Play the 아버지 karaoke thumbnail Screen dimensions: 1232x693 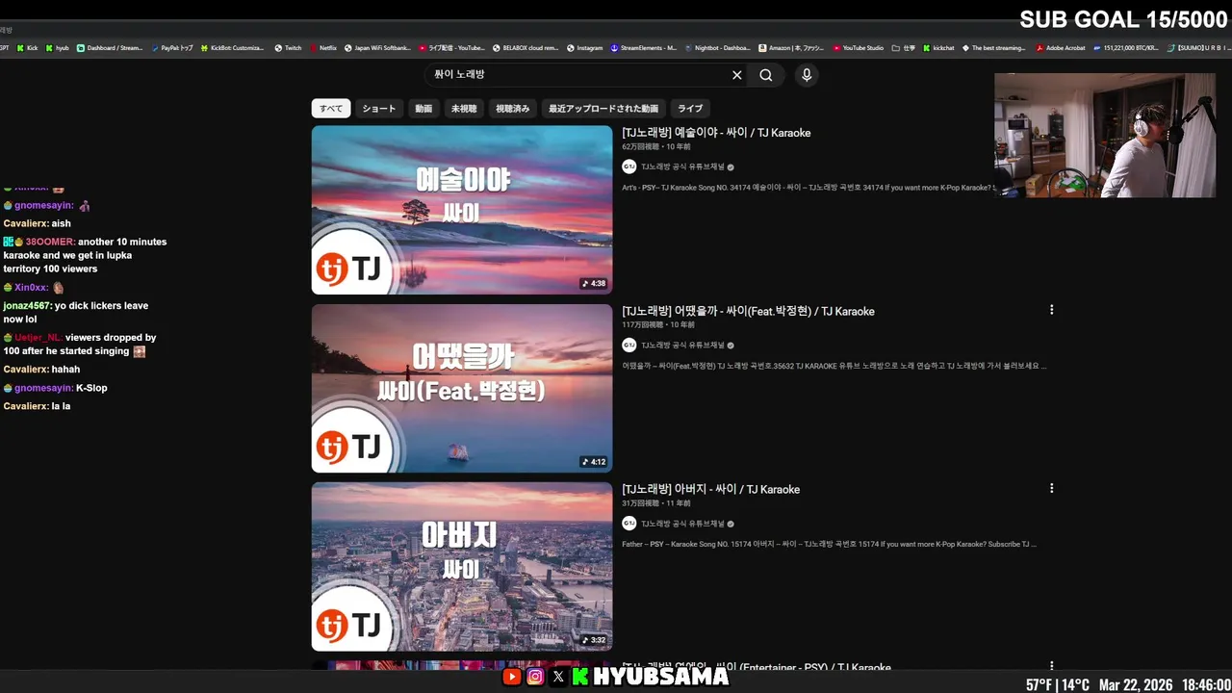462,566
